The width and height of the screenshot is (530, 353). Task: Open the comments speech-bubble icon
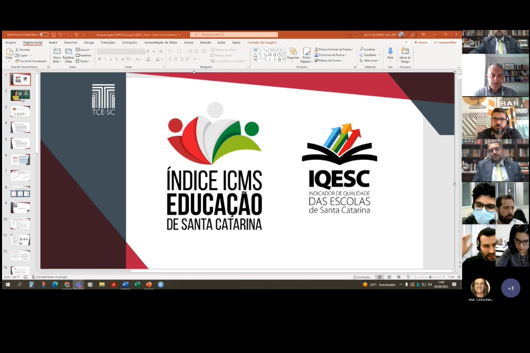[x=406, y=42]
